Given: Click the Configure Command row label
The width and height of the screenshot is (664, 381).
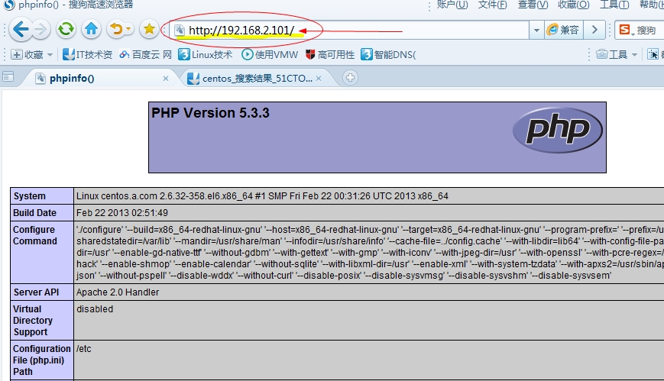Looking at the screenshot, I should (x=34, y=235).
